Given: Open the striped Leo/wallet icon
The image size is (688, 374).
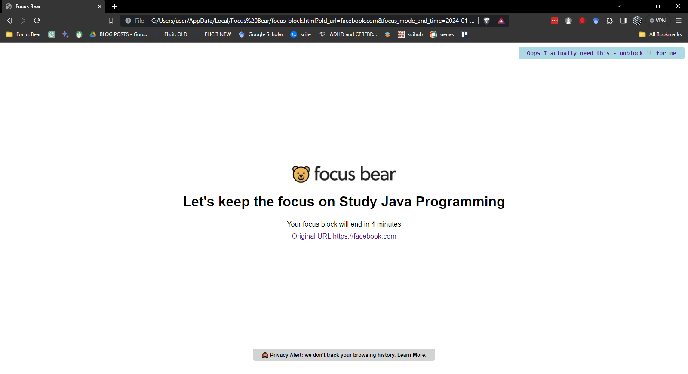Looking at the screenshot, I should tap(637, 21).
